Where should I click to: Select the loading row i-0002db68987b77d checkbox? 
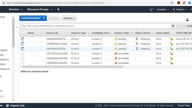(22, 39)
